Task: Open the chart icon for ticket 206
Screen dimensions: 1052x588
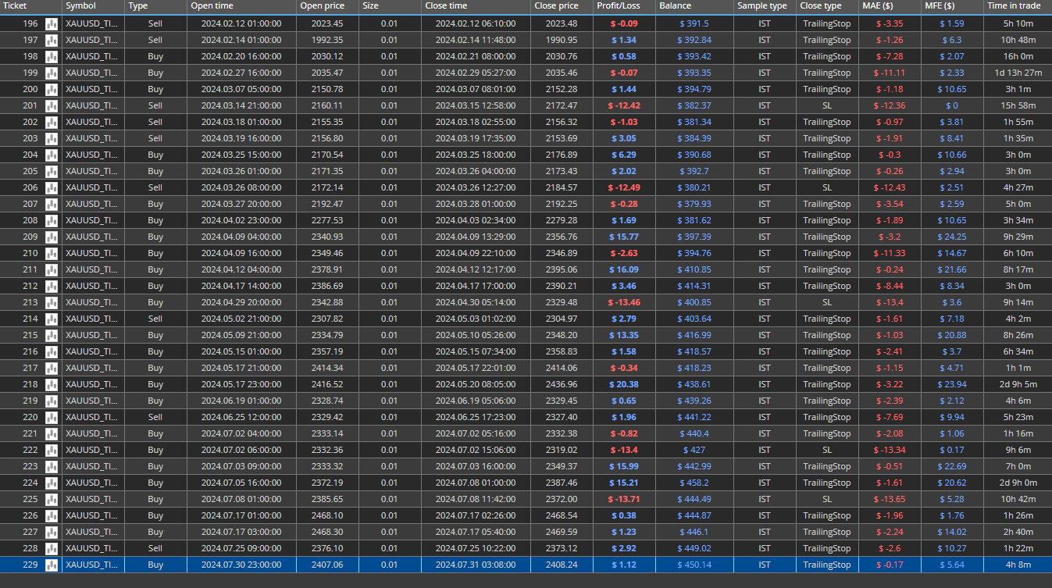Action: (x=52, y=187)
